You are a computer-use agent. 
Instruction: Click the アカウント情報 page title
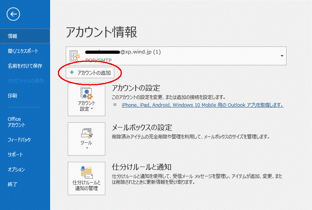point(101,32)
